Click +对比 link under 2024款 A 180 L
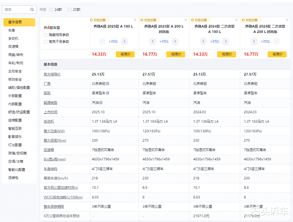Viewport: 293px width, 222px height. pyautogui.click(x=214, y=41)
